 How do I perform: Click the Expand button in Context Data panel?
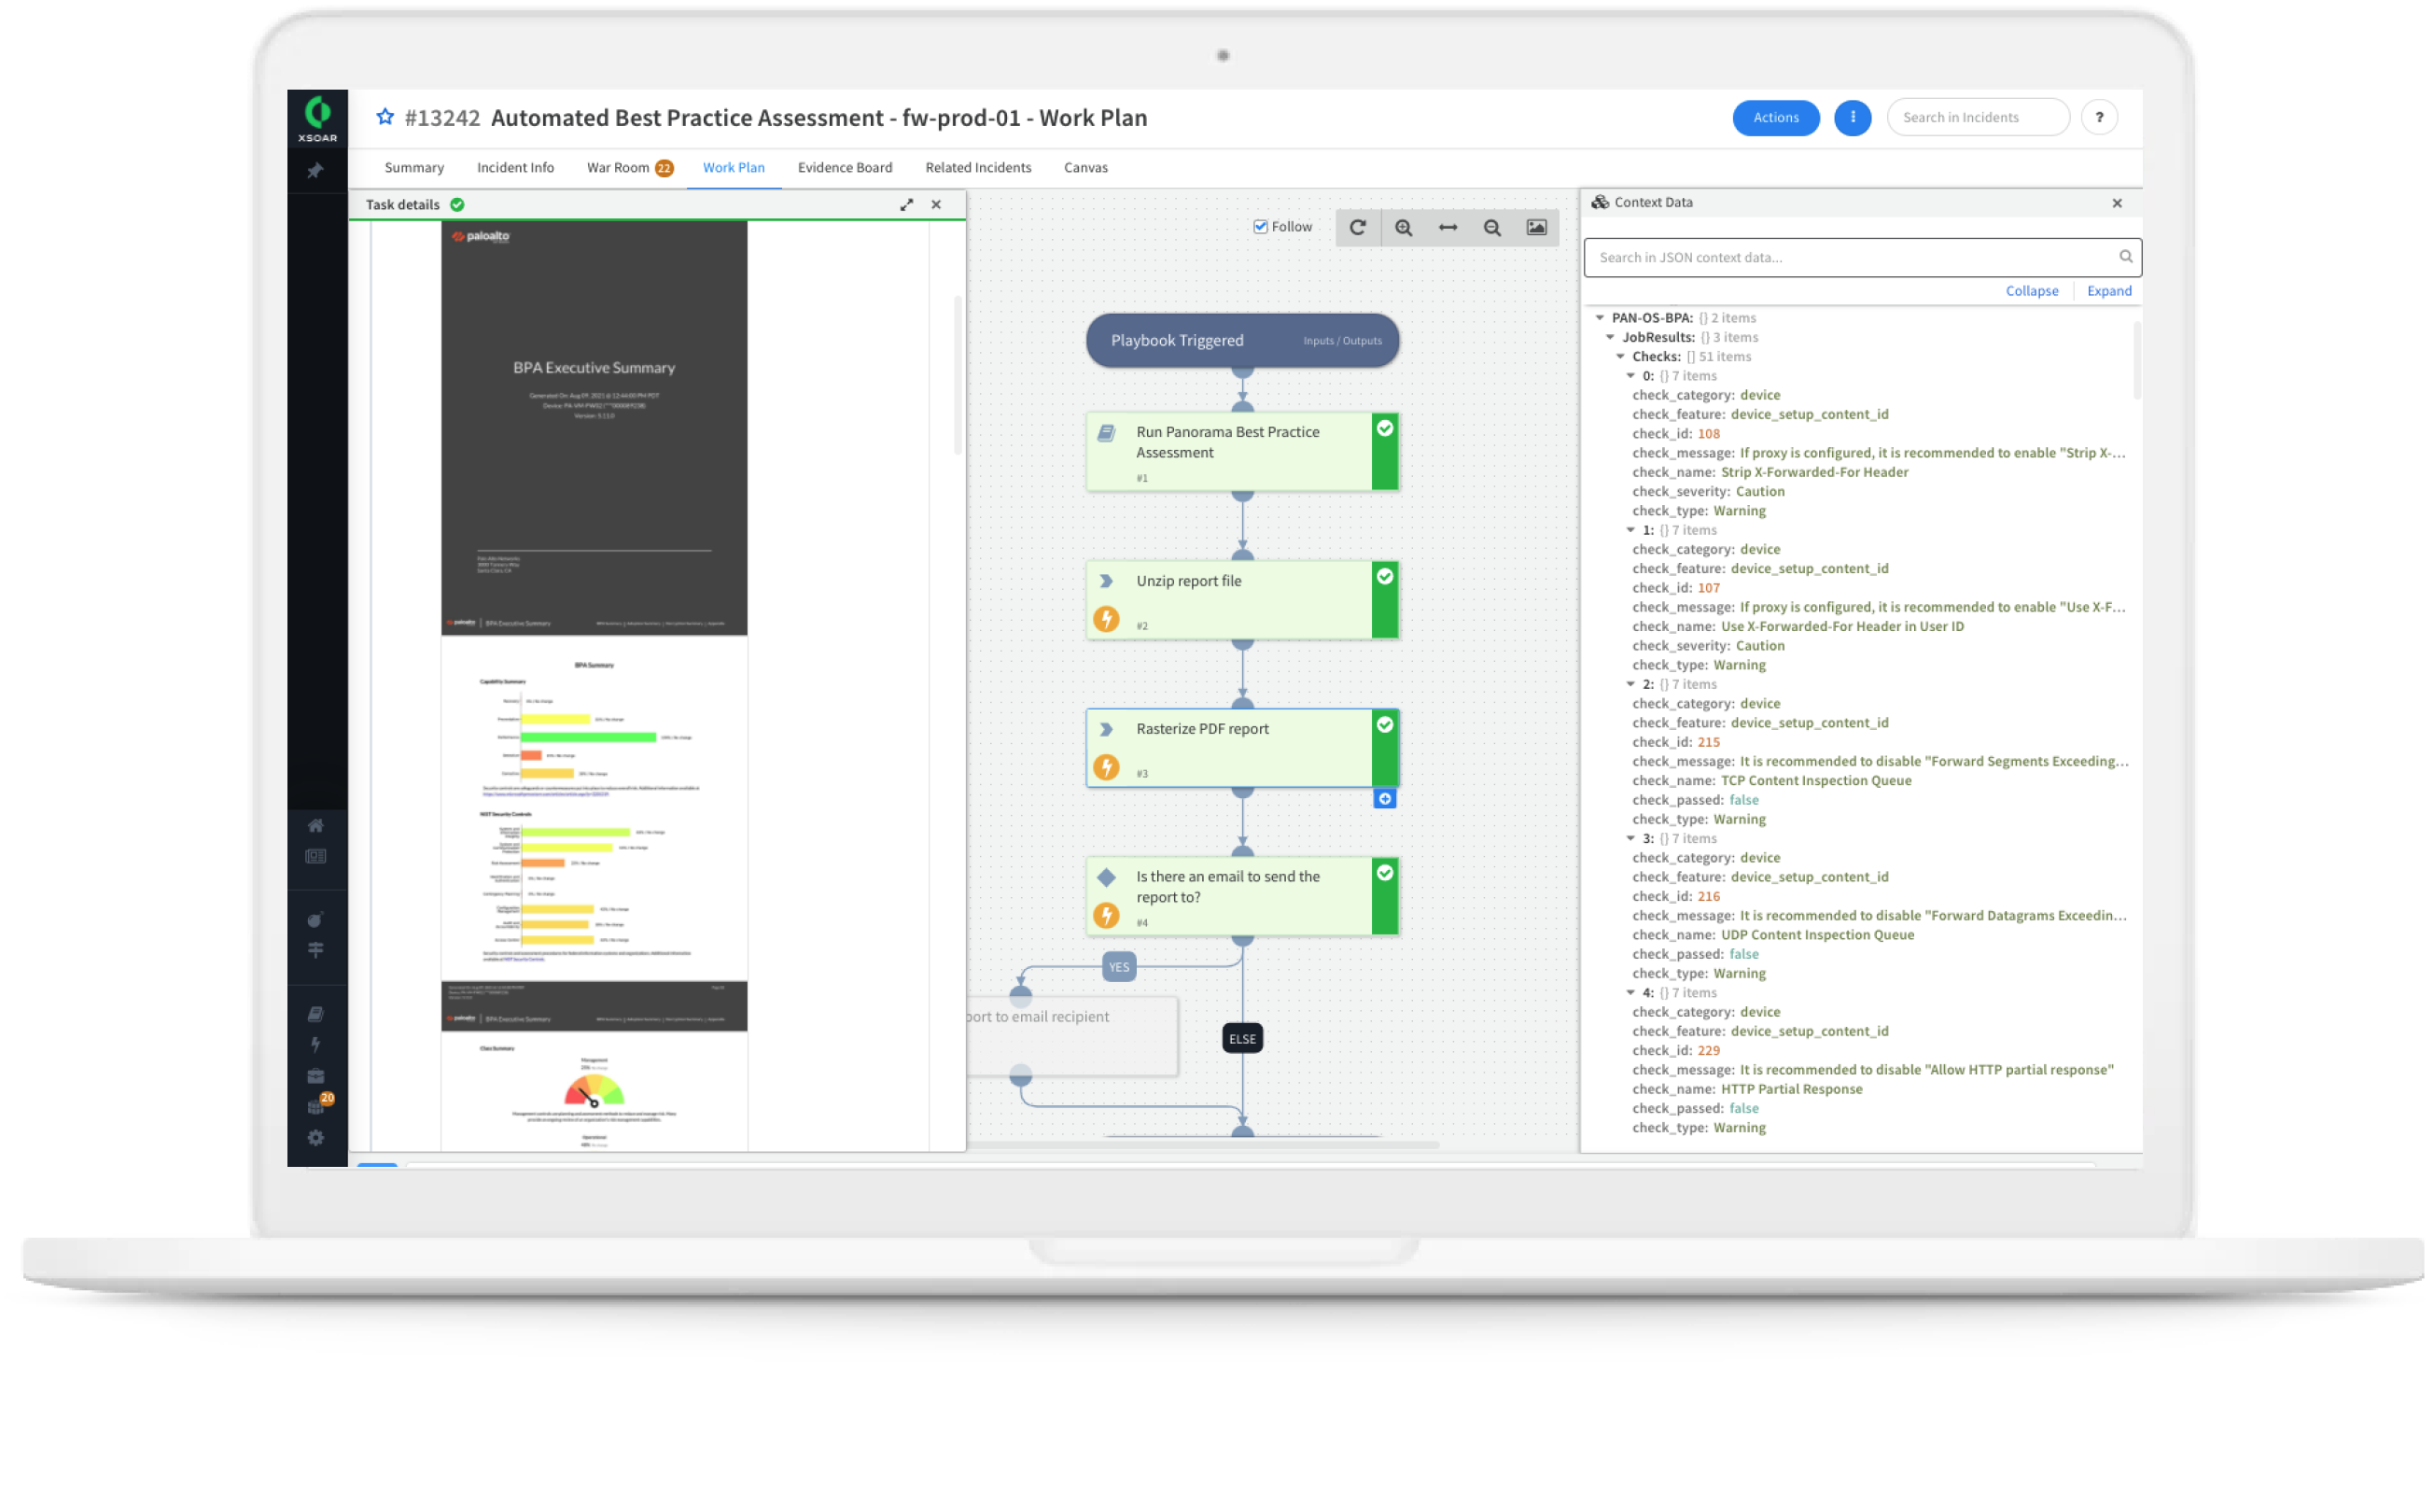point(2109,290)
